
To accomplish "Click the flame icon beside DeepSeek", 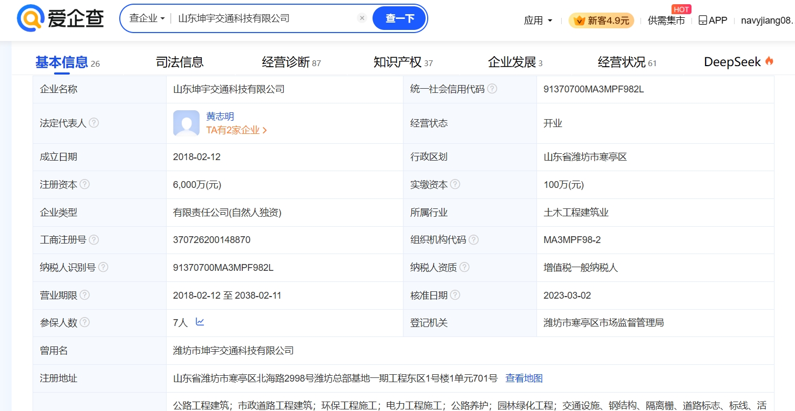I will 769,61.
